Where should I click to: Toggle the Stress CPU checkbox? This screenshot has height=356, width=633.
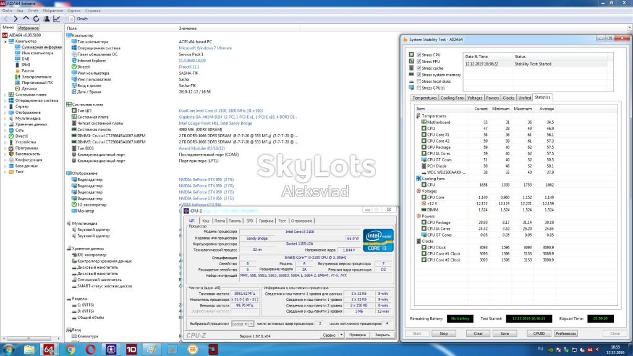(x=418, y=55)
